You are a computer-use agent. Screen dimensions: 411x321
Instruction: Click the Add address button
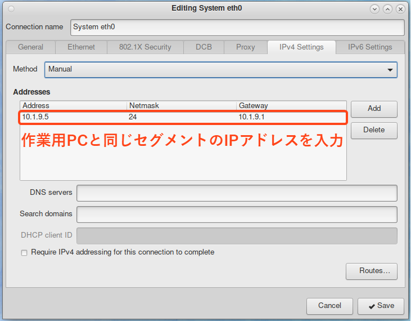point(374,109)
